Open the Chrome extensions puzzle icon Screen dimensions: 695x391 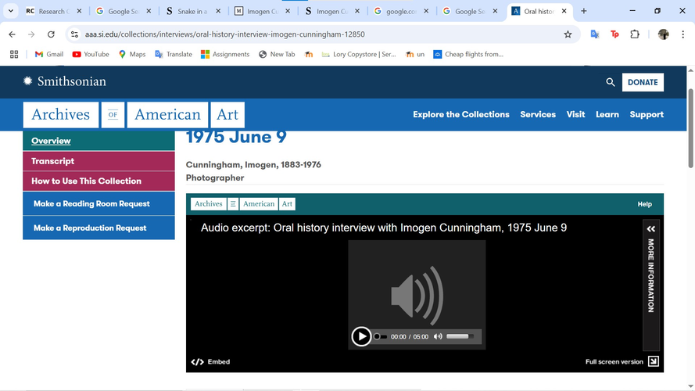pyautogui.click(x=635, y=34)
